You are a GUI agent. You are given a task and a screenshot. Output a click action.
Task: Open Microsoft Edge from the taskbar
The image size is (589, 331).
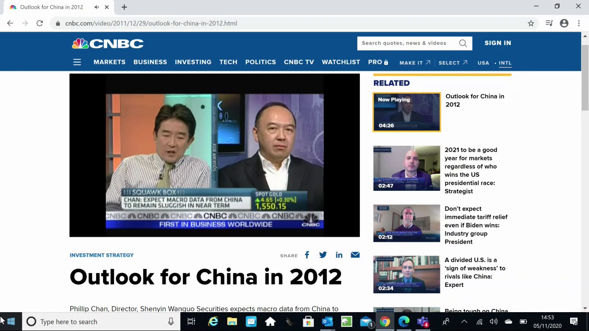click(404, 322)
